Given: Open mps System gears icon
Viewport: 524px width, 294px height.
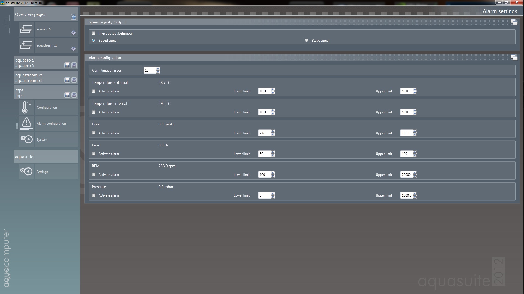Looking at the screenshot, I should pos(26,139).
